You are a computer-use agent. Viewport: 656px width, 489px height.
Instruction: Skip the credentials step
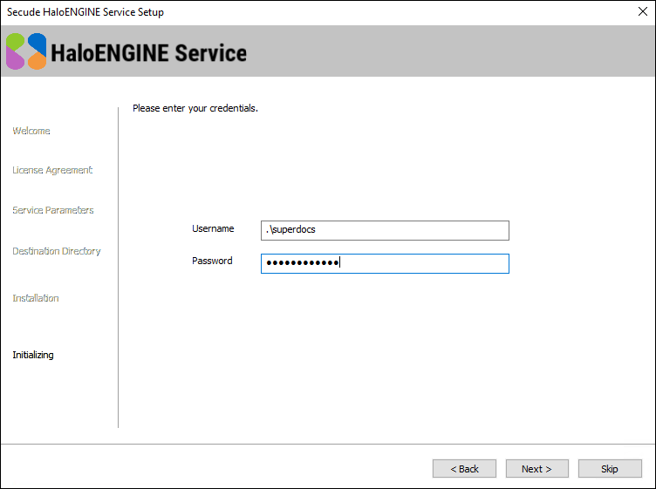click(x=609, y=469)
